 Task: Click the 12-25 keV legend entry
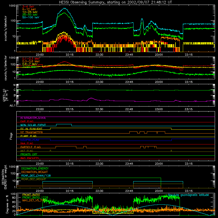point(30,12)
